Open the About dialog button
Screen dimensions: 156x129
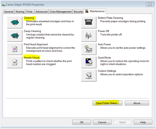tap(137, 103)
